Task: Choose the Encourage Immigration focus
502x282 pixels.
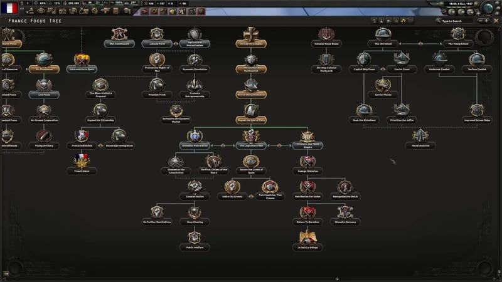Action: (119, 139)
